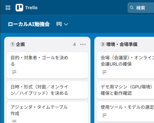Expand the board view chevron dropdown
The height and width of the screenshot is (123, 154).
point(66,24)
